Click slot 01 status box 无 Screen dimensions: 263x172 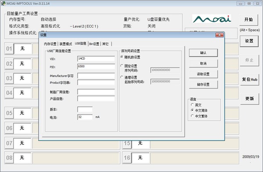[x=22, y=49]
